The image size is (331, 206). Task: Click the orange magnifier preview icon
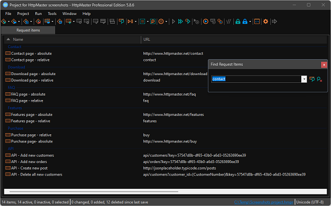tap(153, 22)
